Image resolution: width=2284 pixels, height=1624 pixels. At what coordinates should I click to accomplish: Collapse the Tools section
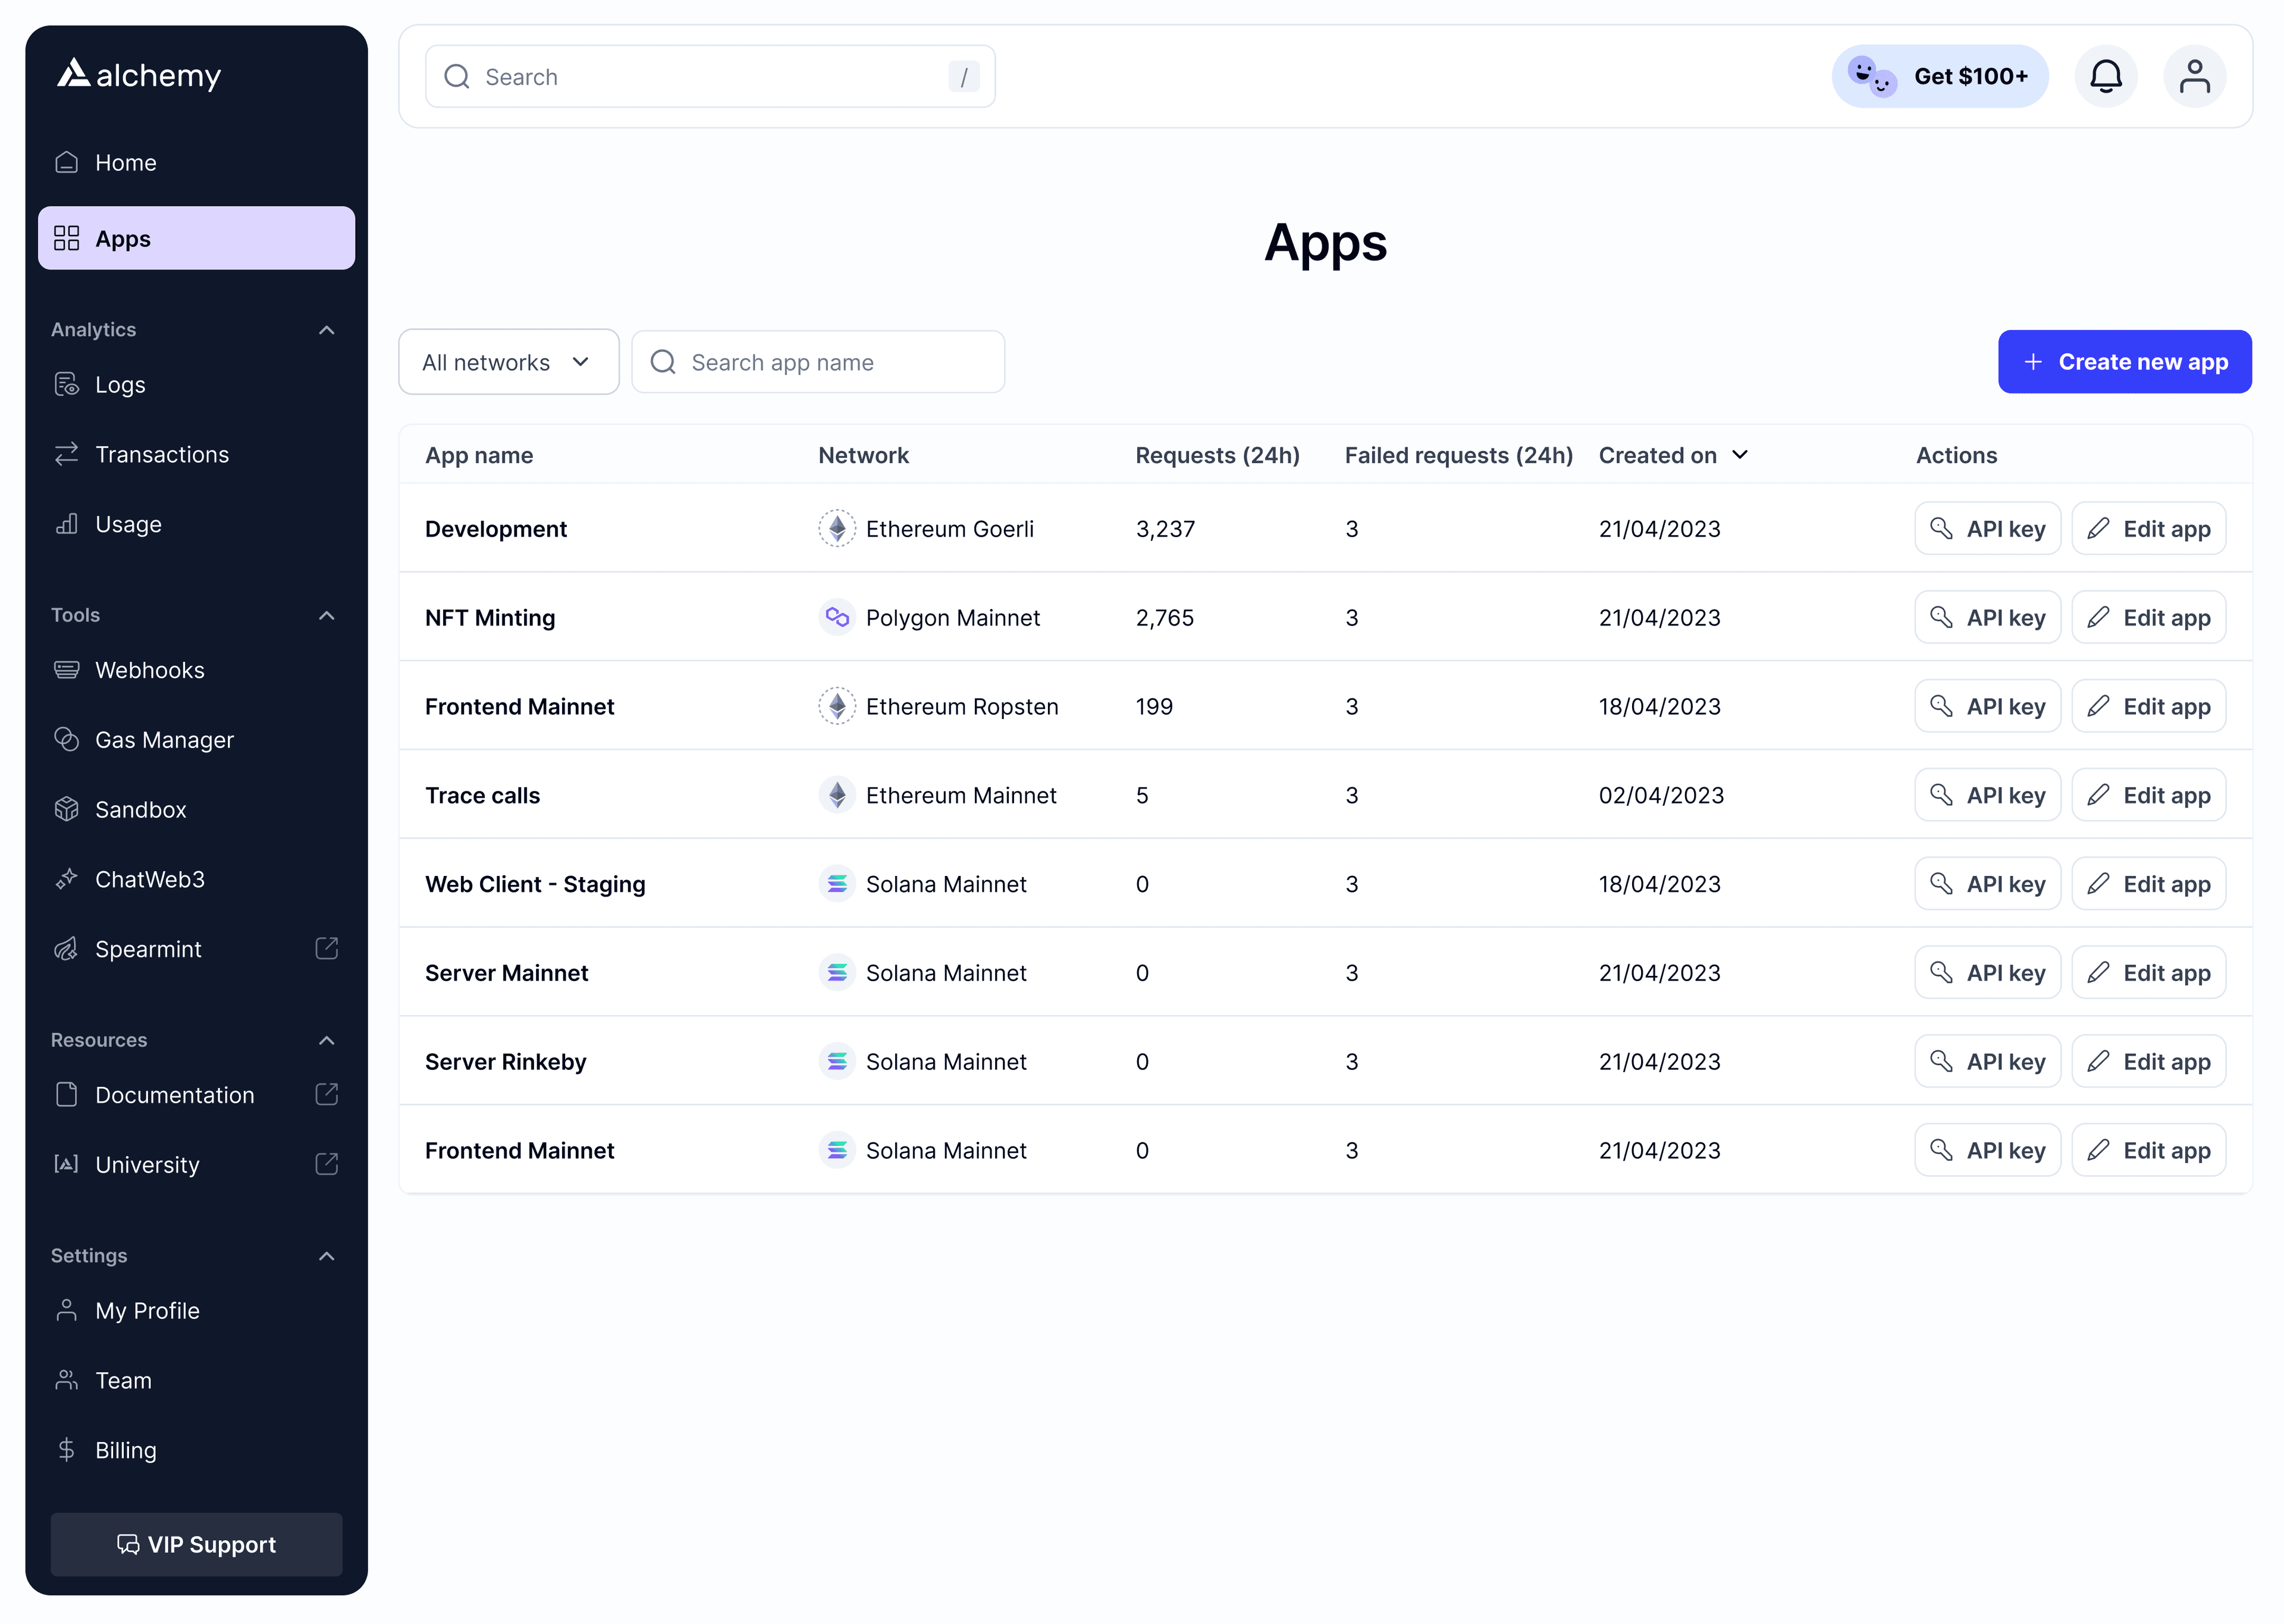point(327,616)
